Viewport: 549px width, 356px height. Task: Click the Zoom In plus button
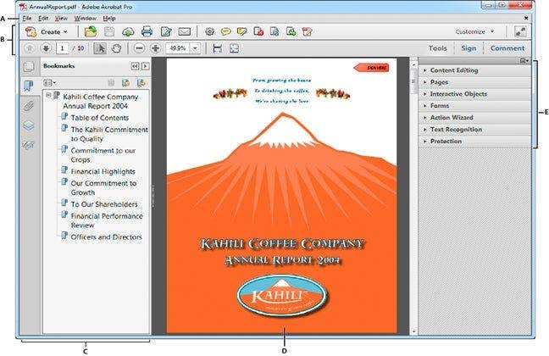click(x=155, y=48)
